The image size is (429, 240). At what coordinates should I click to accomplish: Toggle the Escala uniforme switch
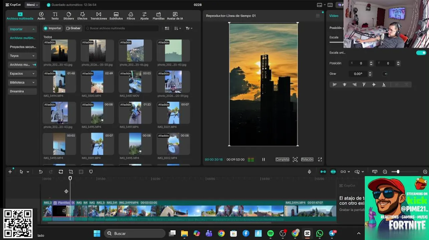pyautogui.click(x=421, y=53)
